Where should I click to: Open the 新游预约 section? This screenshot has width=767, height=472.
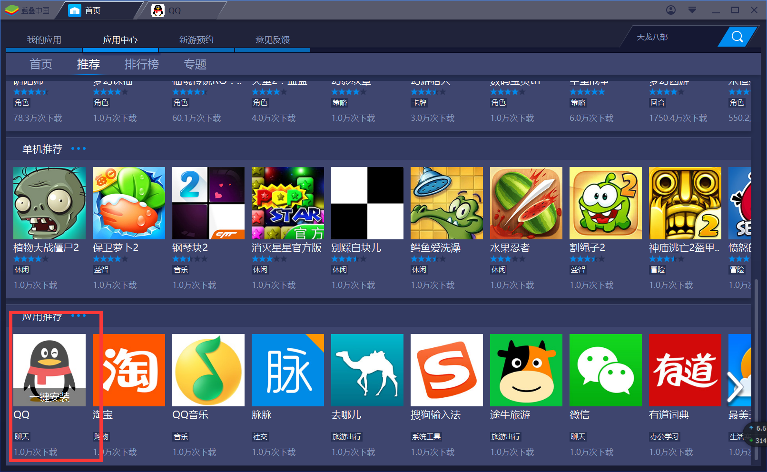[x=197, y=40]
